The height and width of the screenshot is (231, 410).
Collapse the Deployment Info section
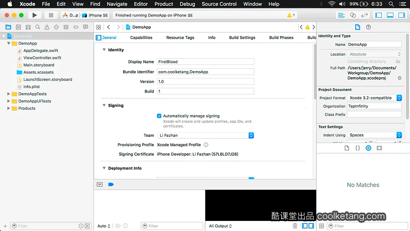point(104,168)
